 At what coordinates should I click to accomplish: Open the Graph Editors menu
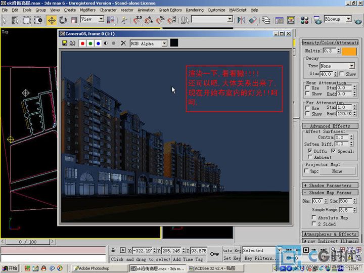pos(170,10)
